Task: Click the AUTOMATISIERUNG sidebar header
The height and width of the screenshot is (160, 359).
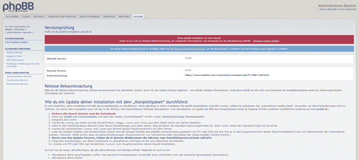Action: pyautogui.click(x=14, y=39)
